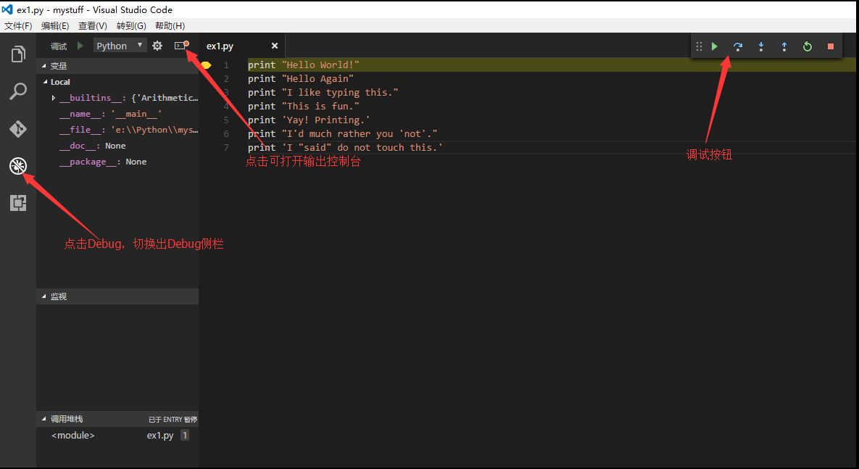Collapse the 监视 section
The width and height of the screenshot is (859, 469).
[117, 296]
